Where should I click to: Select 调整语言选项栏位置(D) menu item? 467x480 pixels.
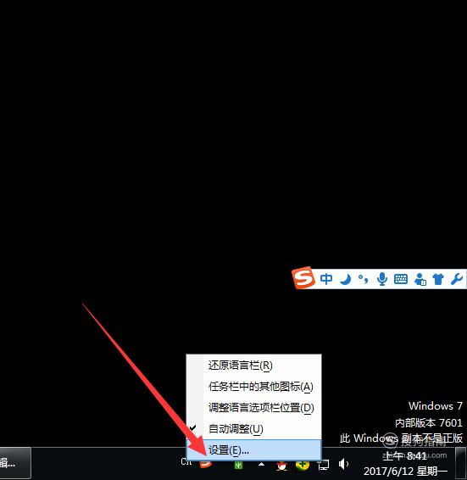pyautogui.click(x=253, y=408)
